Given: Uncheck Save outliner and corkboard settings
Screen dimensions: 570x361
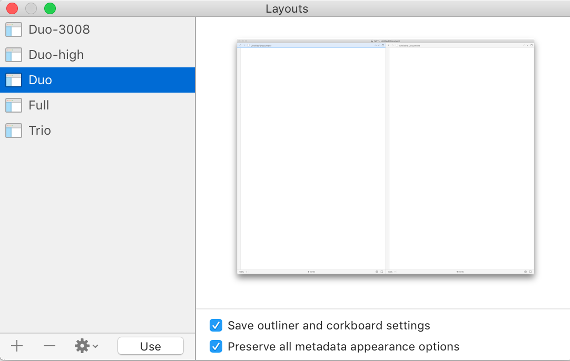Looking at the screenshot, I should pos(216,325).
